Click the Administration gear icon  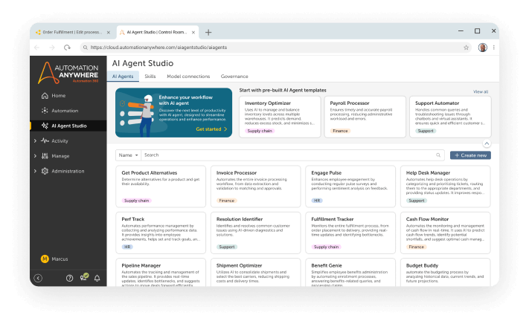click(x=45, y=171)
